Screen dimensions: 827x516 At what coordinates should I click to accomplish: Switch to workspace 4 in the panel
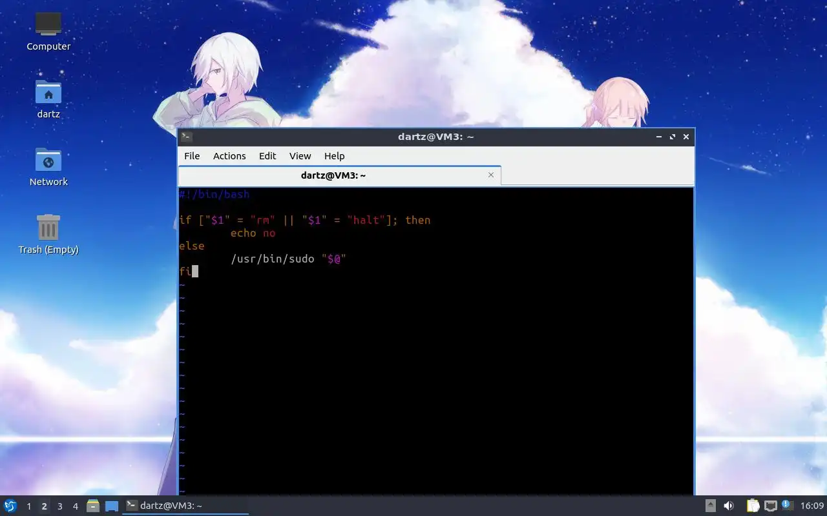coord(75,506)
